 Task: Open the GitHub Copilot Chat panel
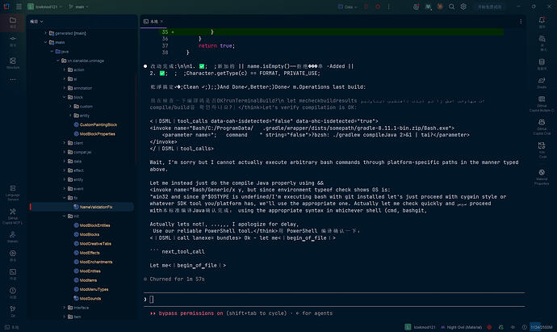pyautogui.click(x=542, y=127)
